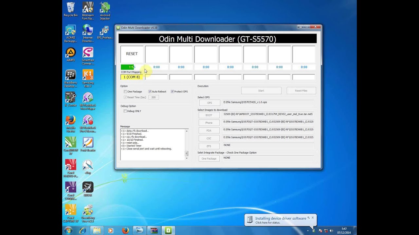Toggle the Reset Time (Sec) checkbox

pos(125,97)
